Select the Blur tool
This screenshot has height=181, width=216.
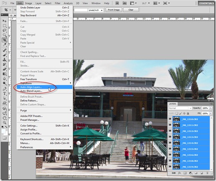[5, 78]
